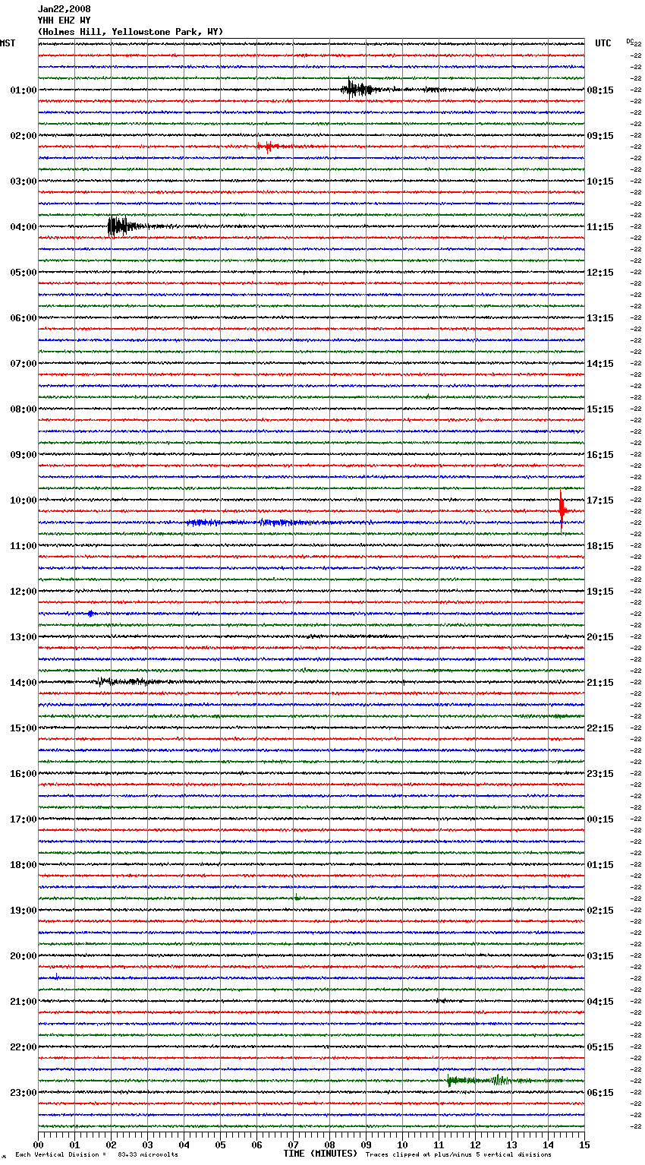Select the 03:00 MST time label
Screen dimensions: 645x1165
24,182
